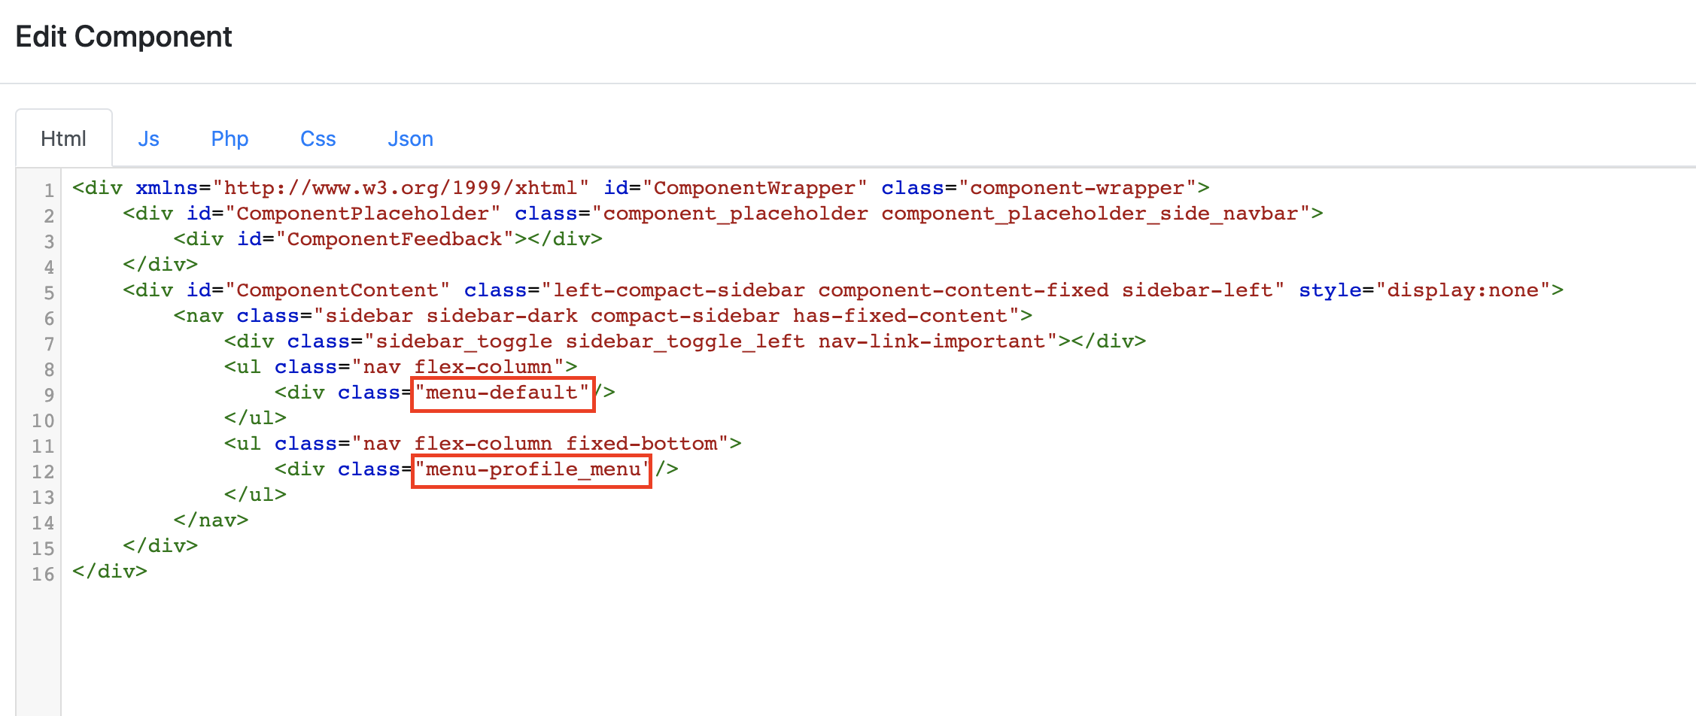This screenshot has width=1696, height=716.
Task: Click the "Edit Component" heading
Action: 123,37
